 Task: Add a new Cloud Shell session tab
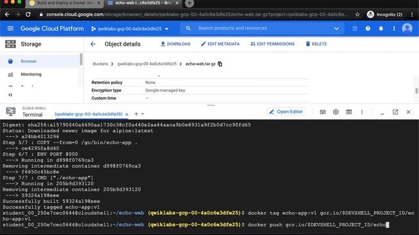136,114
